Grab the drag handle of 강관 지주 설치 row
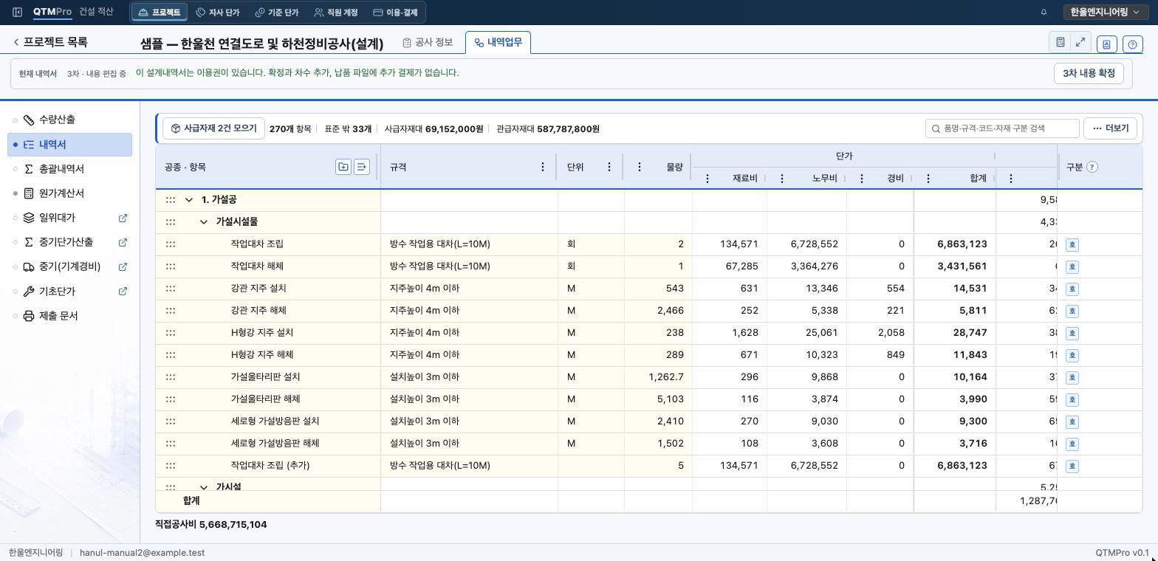 171,289
